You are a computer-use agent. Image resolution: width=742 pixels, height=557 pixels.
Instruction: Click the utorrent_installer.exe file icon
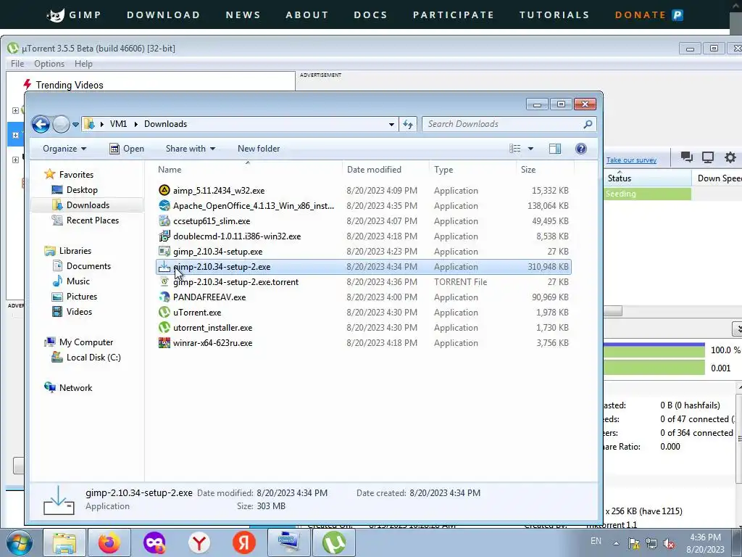tap(164, 327)
